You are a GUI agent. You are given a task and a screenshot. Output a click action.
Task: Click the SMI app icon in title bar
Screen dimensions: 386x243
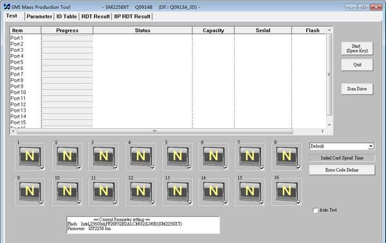pos(7,7)
